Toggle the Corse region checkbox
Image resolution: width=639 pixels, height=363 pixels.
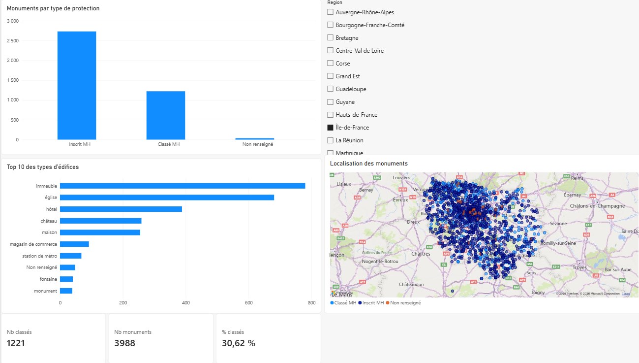331,63
